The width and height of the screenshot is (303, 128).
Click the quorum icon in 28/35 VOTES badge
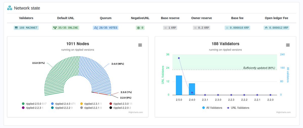tap(96, 28)
